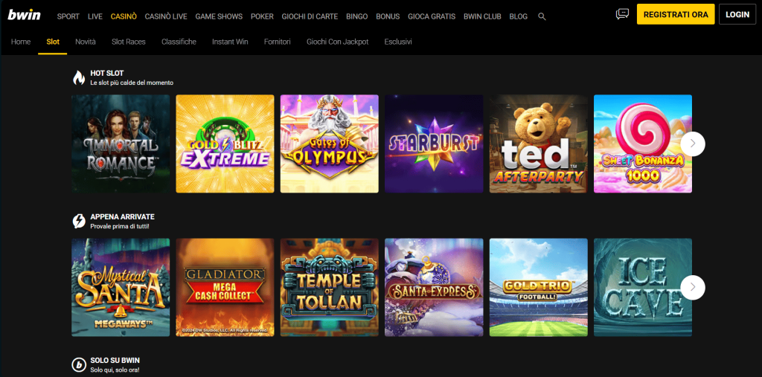Click 'Provale prima di tutti!' text

coord(120,226)
